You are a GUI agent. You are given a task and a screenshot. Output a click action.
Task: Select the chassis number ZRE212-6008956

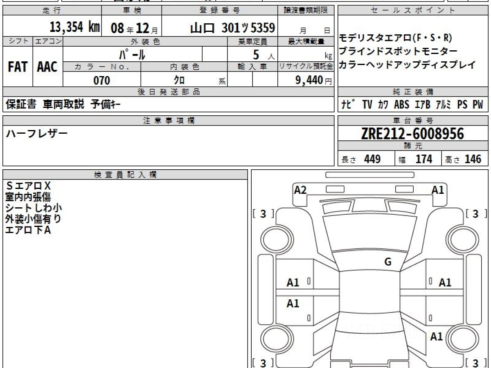click(x=413, y=134)
